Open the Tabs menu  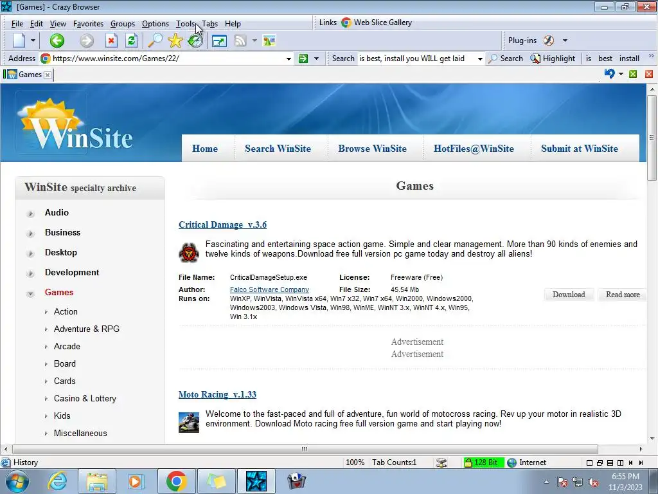pos(210,24)
